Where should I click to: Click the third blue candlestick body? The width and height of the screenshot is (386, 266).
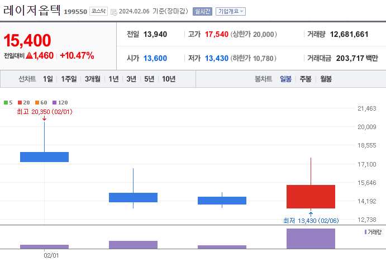coord(222,201)
